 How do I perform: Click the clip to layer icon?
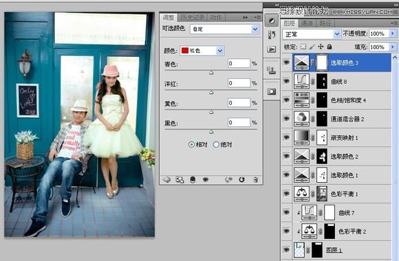coord(193,180)
